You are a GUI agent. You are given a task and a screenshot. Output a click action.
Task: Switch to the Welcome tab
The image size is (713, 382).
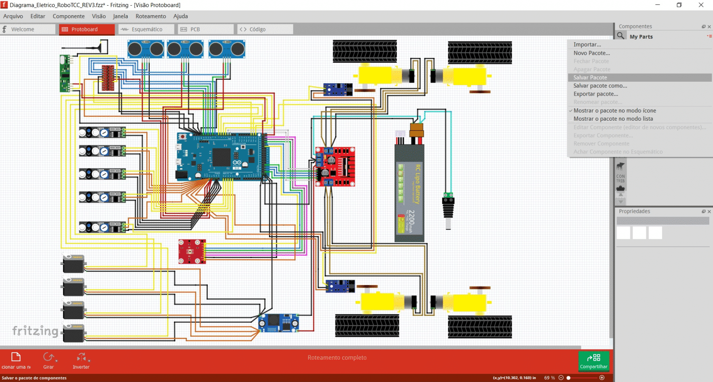[x=28, y=29]
